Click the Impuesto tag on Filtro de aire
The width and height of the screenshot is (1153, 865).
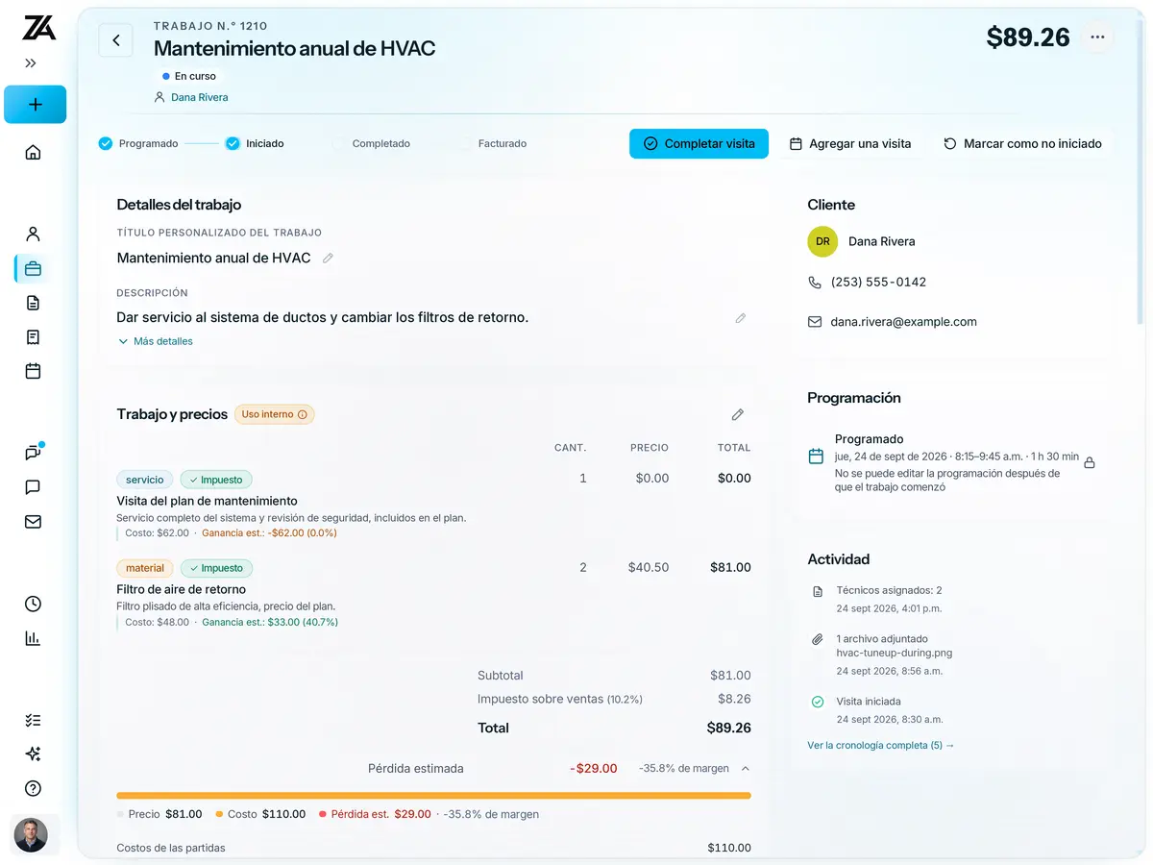[x=216, y=568]
